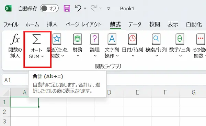Viewport: 206px width, 126px height.
Task: Open the 検索/行列 magnifier book icon
Action: 156,39
